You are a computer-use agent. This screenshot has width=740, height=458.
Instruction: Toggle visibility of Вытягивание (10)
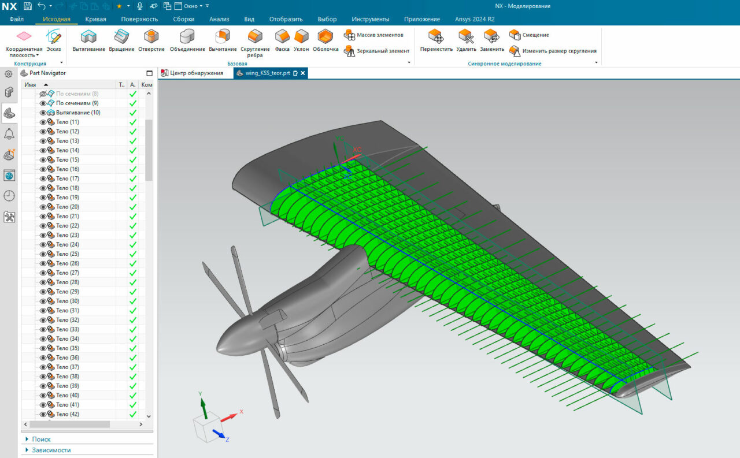[43, 113]
